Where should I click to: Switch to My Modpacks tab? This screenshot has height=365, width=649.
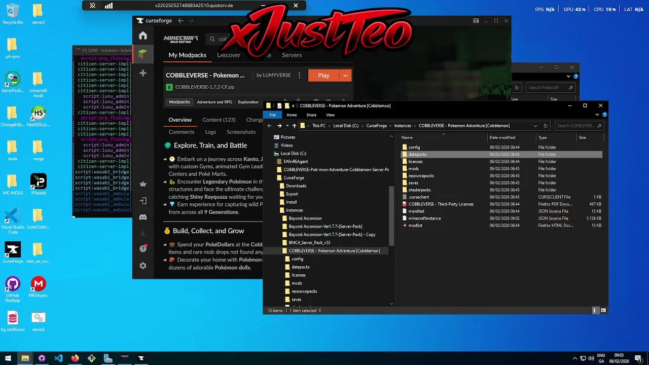click(188, 55)
